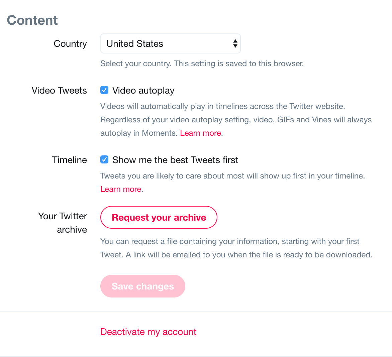The image size is (392, 357).
Task: Click the Request your archive button
Action: click(x=159, y=217)
